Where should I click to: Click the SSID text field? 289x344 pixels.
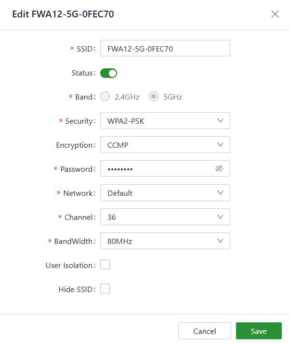(x=165, y=49)
